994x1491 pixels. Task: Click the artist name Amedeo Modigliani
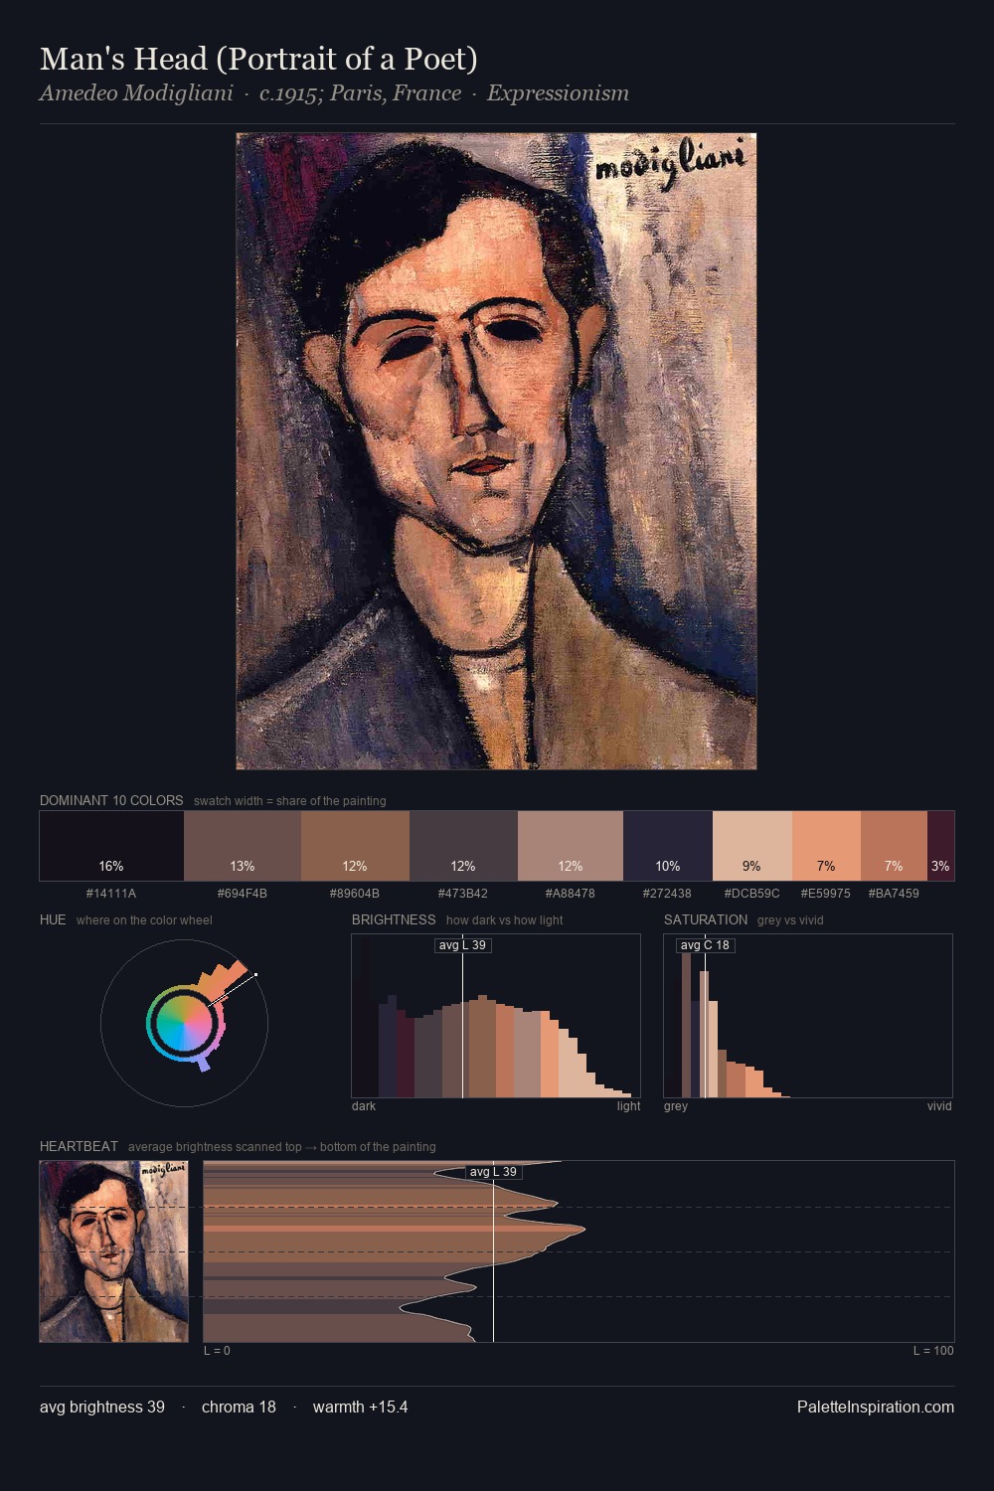(136, 93)
